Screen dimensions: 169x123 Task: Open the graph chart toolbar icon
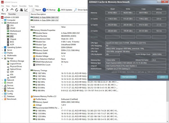coord(26,10)
